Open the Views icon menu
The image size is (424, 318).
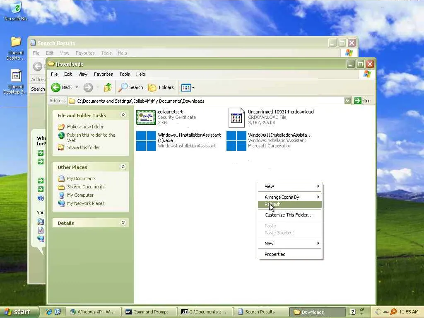(x=188, y=88)
